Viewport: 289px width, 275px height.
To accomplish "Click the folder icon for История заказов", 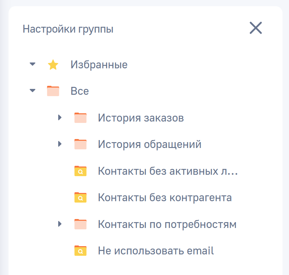I will click(80, 117).
